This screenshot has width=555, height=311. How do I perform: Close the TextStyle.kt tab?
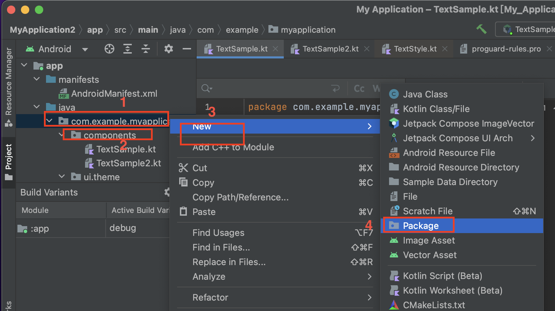(x=445, y=49)
